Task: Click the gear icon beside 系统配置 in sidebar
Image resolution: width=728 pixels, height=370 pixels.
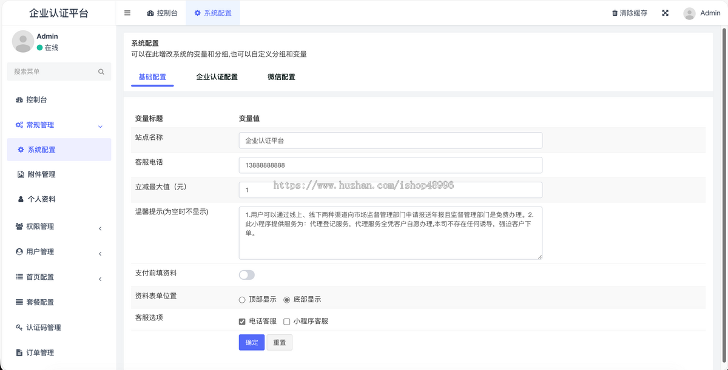Action: click(21, 150)
